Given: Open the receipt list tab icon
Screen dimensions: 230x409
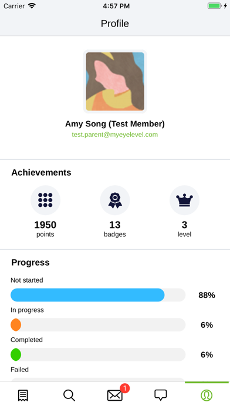Looking at the screenshot, I should 23,395.
